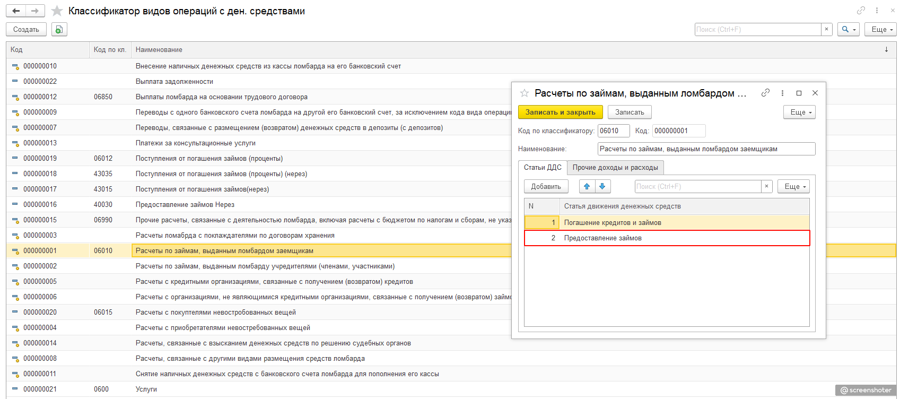This screenshot has height=399, width=900.
Task: Clear search field in Статьи ДДС tab
Action: tap(766, 186)
